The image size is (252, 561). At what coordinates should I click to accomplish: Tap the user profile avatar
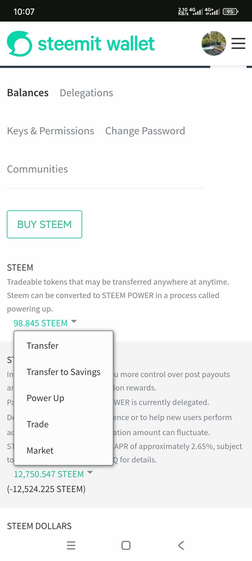tap(214, 43)
